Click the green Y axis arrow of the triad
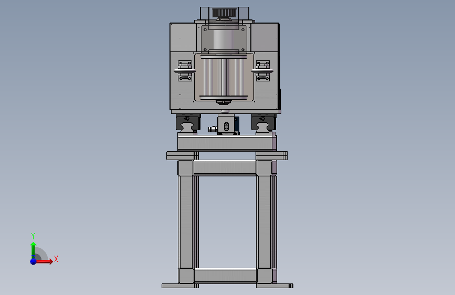This screenshot has height=295, width=455. (x=33, y=250)
